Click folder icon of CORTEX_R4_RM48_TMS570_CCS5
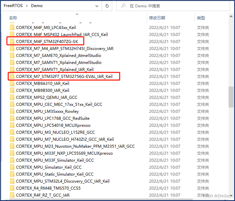This screenshot has height=201, width=235. click(12, 188)
